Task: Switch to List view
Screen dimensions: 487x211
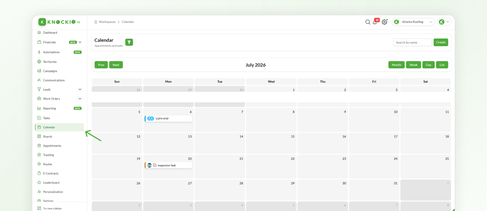Action: click(442, 65)
